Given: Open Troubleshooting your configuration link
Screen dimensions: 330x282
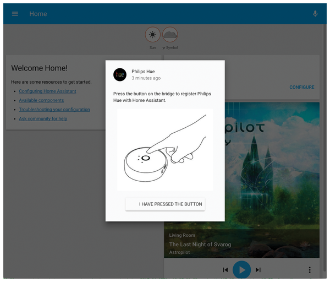Looking at the screenshot, I should click(54, 110).
